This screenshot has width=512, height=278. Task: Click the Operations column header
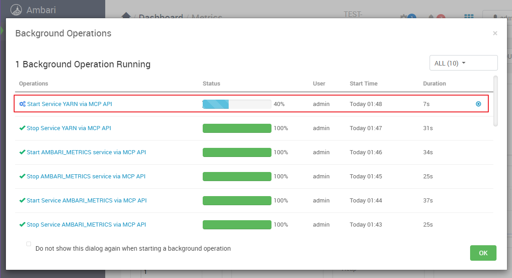33,84
